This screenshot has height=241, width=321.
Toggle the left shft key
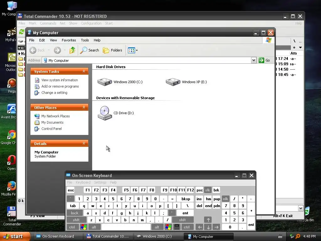(76, 220)
